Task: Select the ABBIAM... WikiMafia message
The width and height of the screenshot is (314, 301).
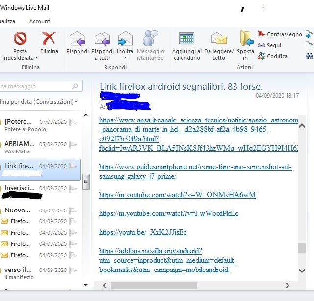Action: tap(40, 148)
